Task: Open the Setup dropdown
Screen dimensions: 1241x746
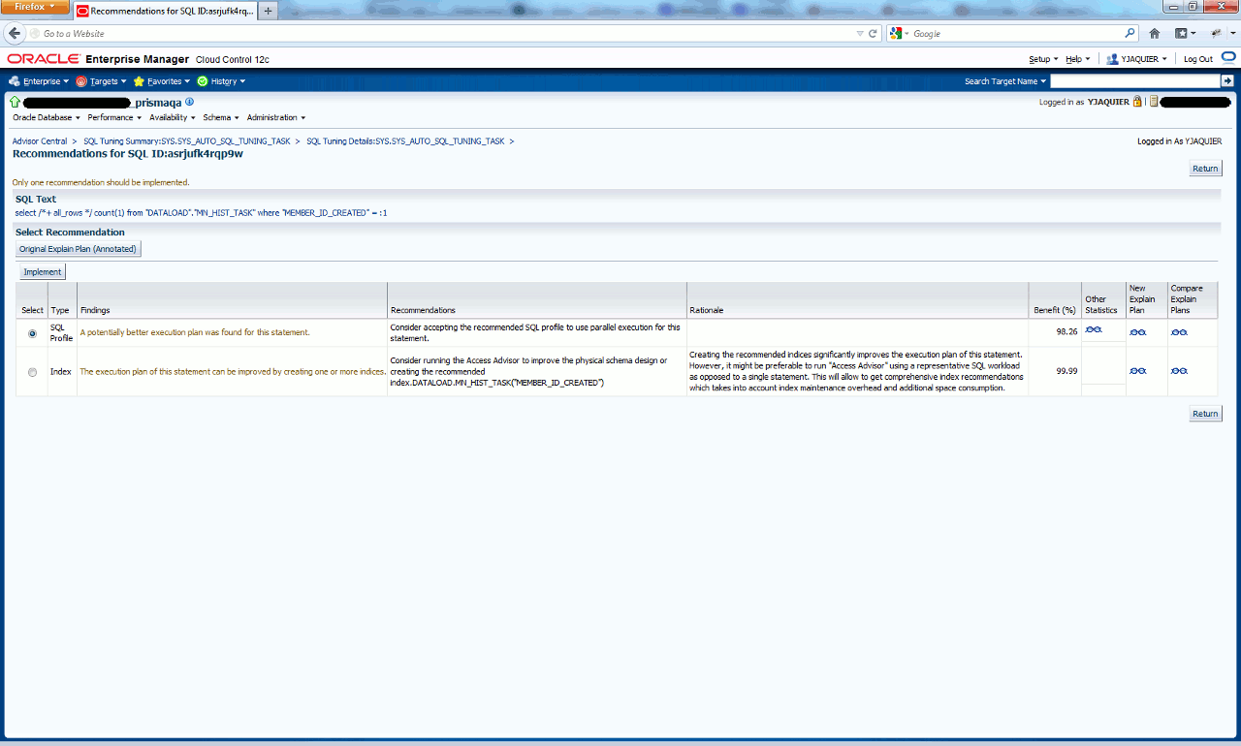Action: pos(1043,59)
